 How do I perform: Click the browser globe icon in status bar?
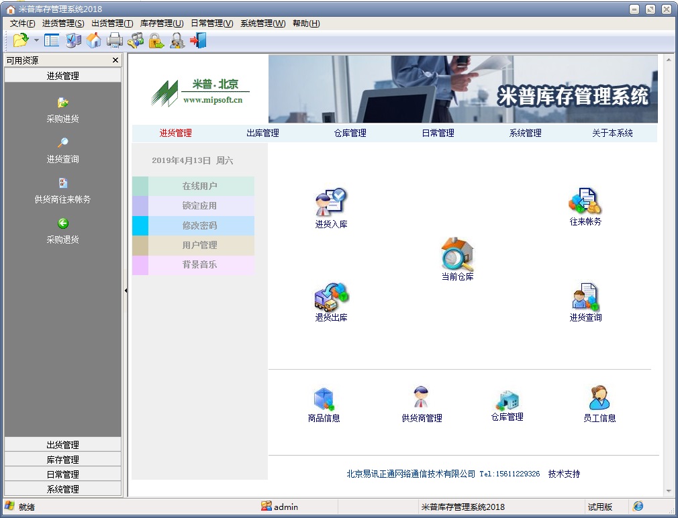pyautogui.click(x=638, y=507)
